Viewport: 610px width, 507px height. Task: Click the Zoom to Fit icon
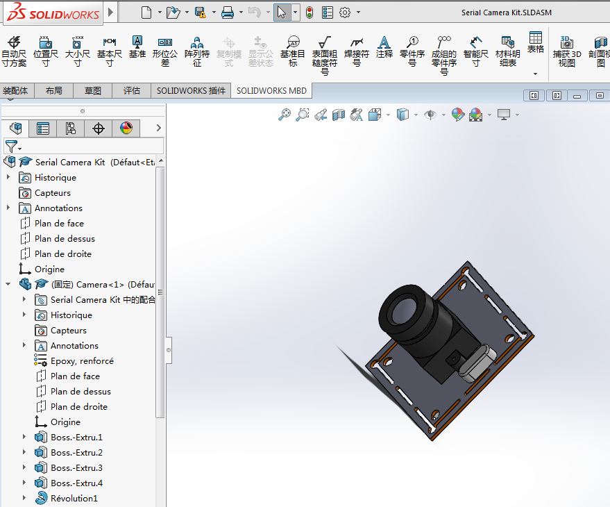[285, 115]
